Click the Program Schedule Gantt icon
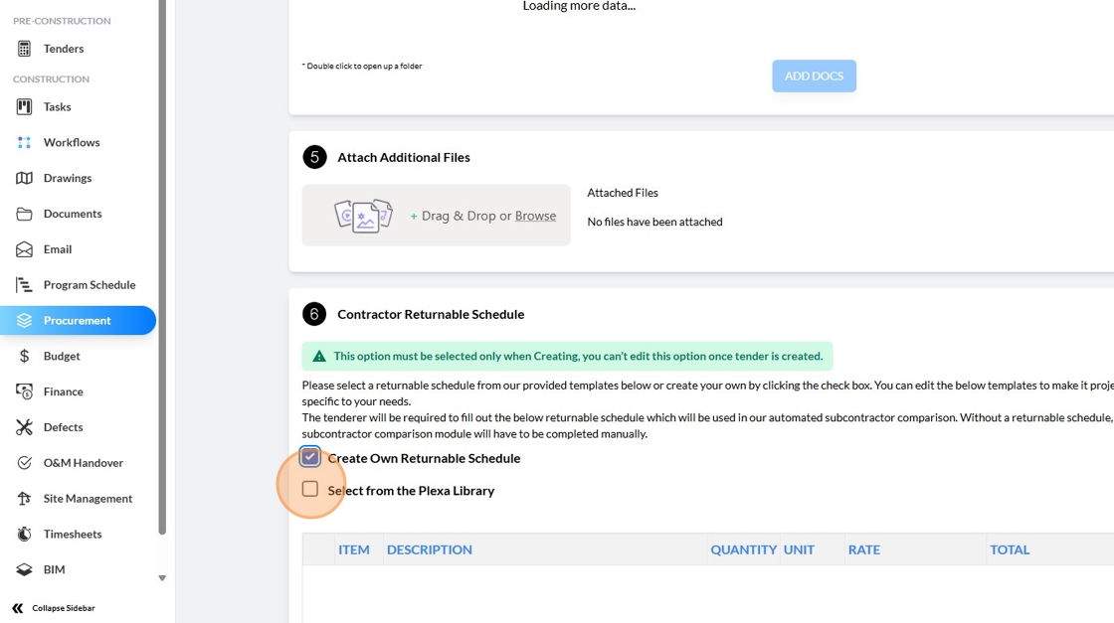 pos(25,285)
